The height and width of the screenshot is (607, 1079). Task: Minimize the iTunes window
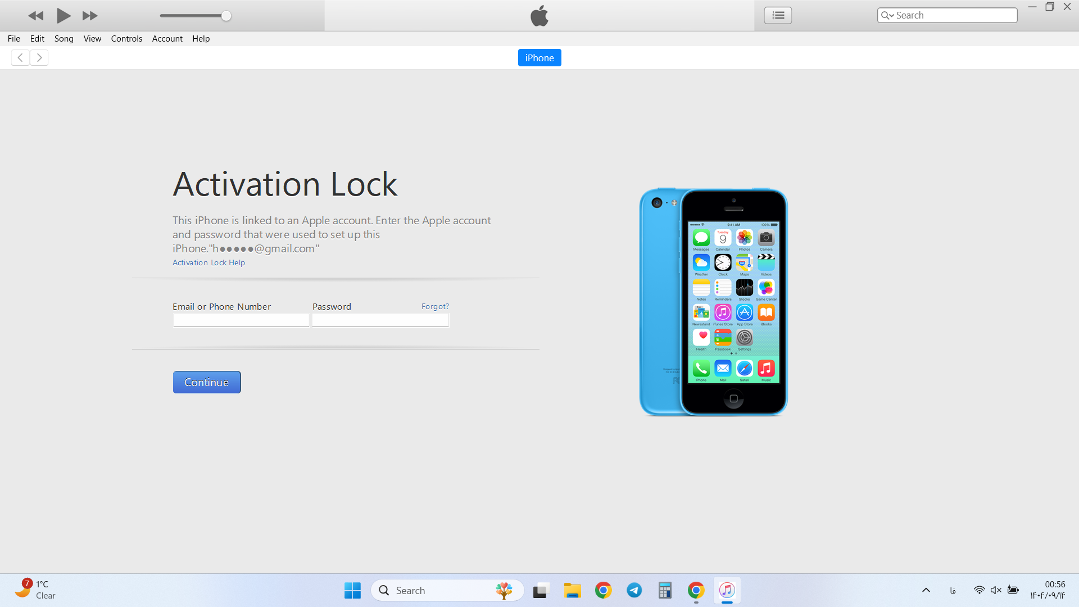[x=1032, y=7]
